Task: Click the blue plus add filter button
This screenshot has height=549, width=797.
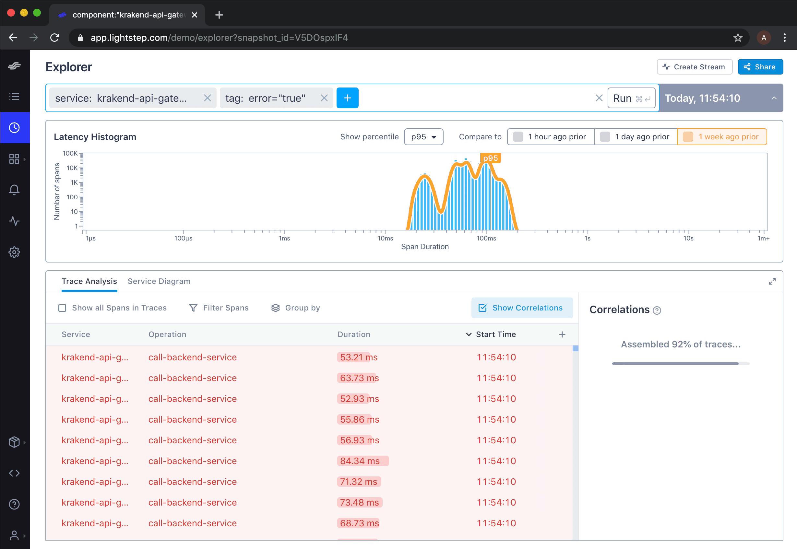Action: (x=347, y=98)
